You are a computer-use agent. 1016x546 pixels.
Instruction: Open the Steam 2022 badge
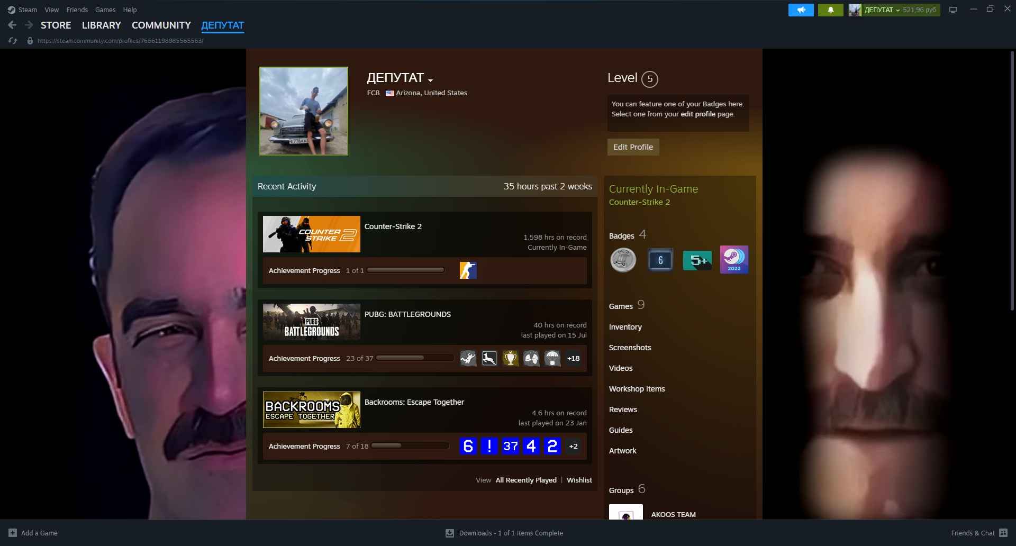(734, 260)
